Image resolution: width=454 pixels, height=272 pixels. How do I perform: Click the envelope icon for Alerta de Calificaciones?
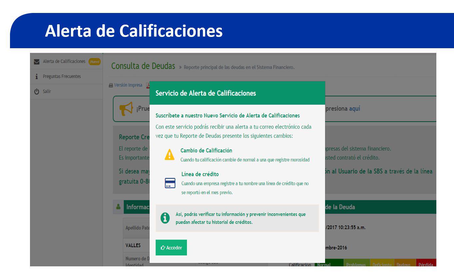point(37,62)
